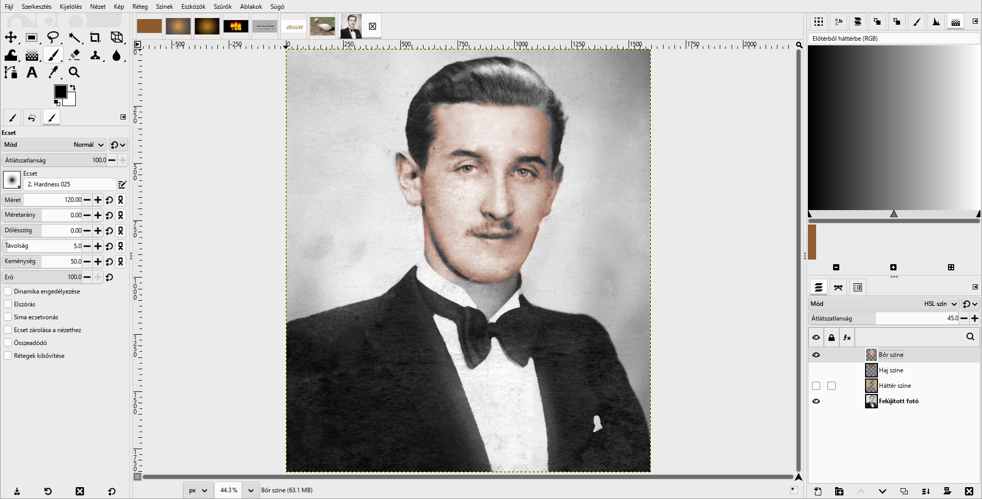The image size is (982, 499).
Task: Select the Rectangle Select tool
Action: click(x=32, y=37)
